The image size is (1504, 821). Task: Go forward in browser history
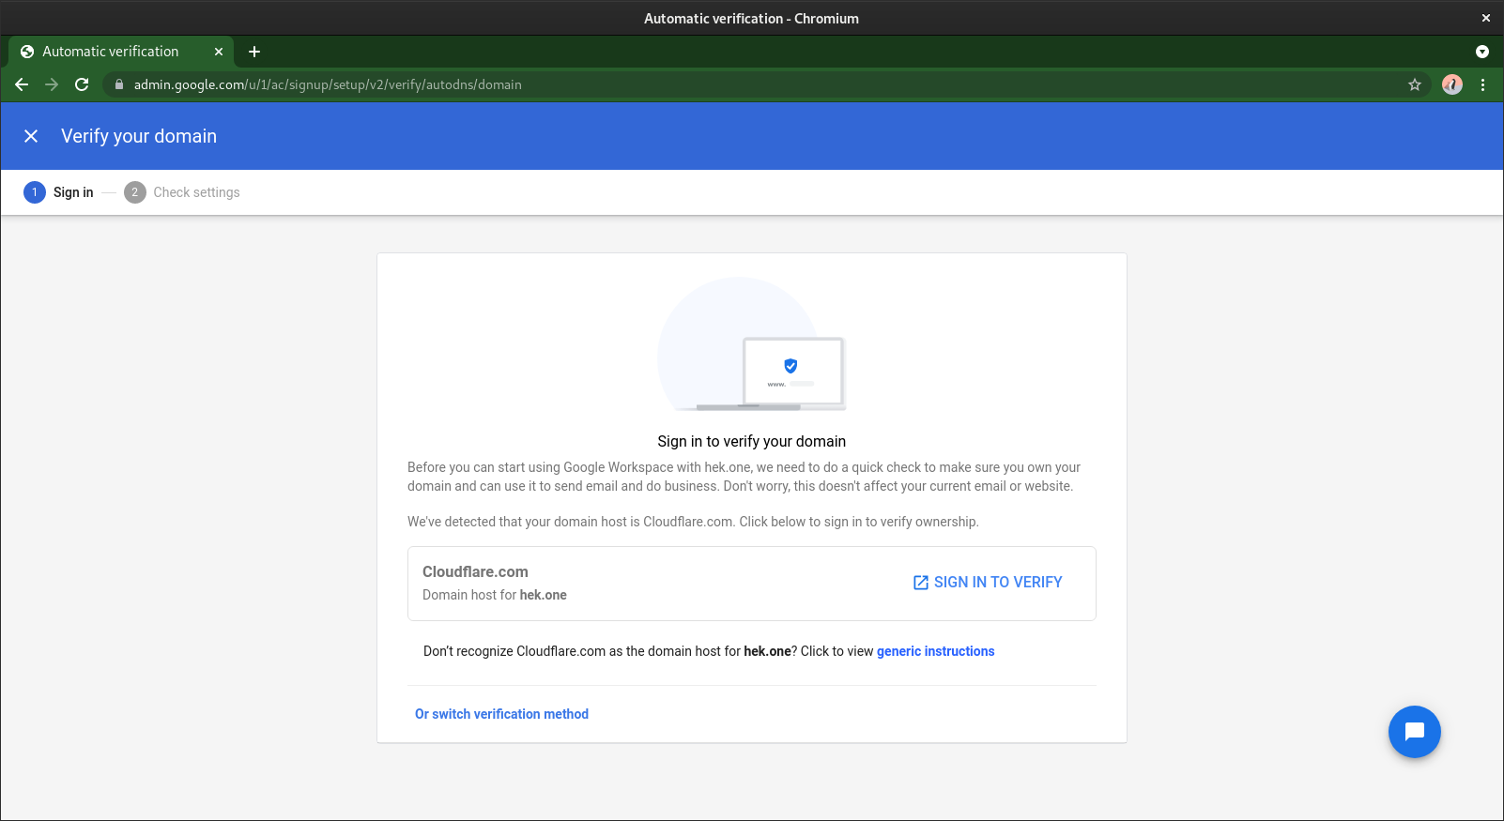(x=52, y=84)
